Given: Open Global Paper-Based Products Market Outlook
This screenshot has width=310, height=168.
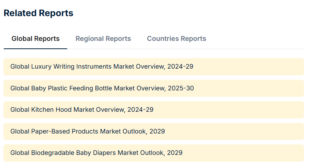Looking at the screenshot, I should (154, 131).
